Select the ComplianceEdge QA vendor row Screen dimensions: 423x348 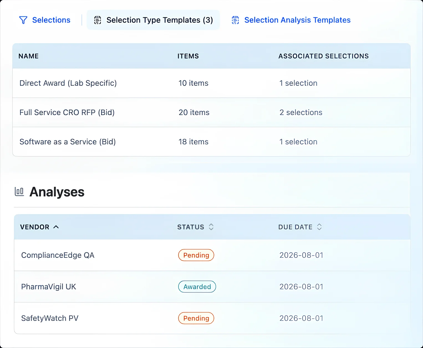click(58, 255)
